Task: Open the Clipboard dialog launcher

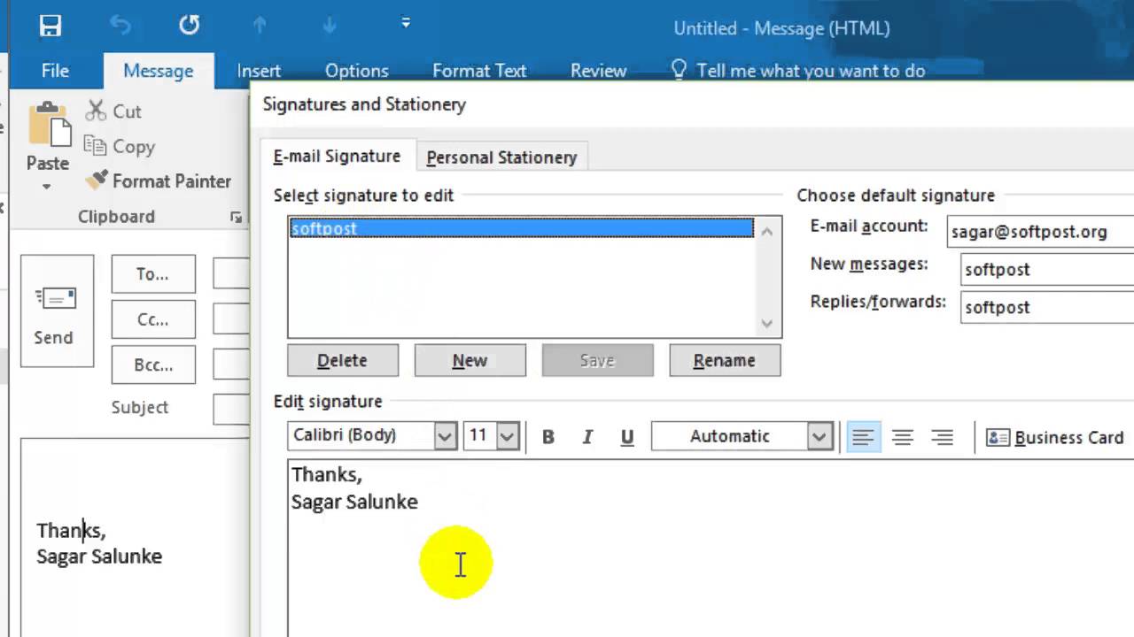Action: click(236, 217)
